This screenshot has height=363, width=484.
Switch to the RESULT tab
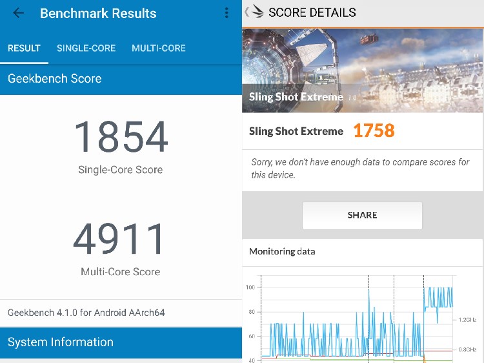coord(24,48)
